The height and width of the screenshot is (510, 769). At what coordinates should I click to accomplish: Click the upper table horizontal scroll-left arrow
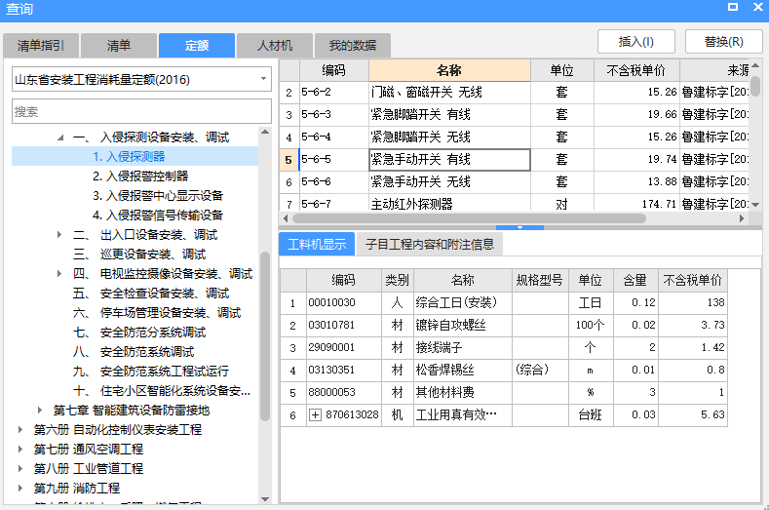286,217
